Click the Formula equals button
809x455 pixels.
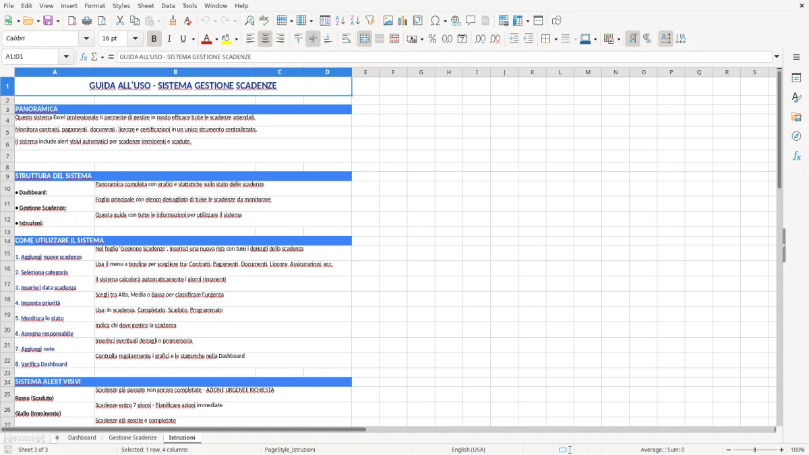(111, 57)
